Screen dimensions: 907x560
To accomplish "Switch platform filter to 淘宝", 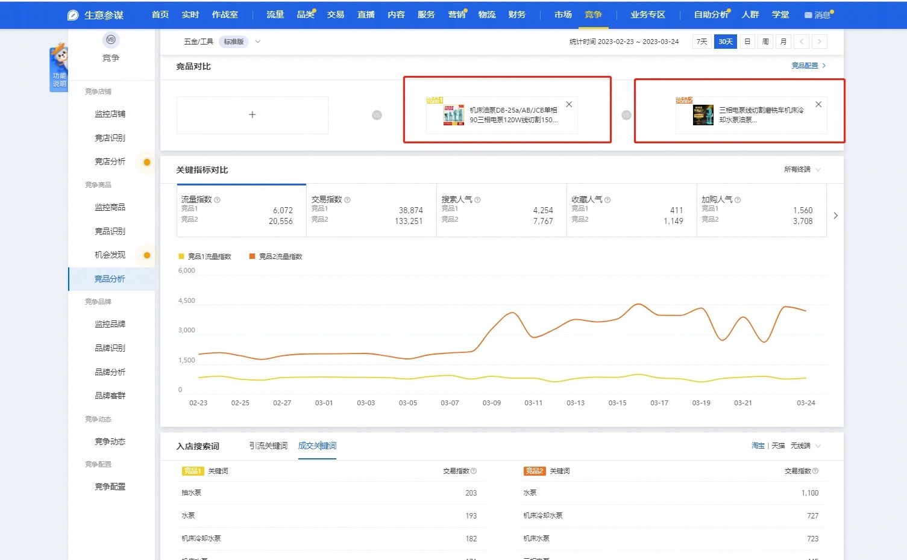I will [x=758, y=446].
